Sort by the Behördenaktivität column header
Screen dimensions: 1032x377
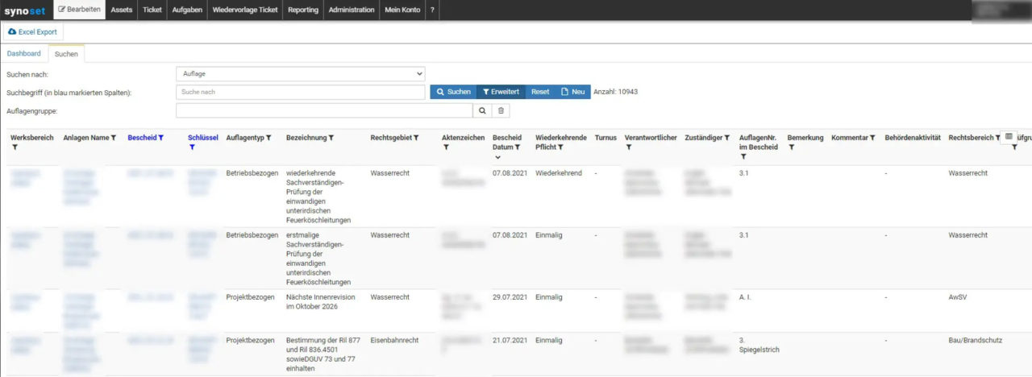point(913,138)
